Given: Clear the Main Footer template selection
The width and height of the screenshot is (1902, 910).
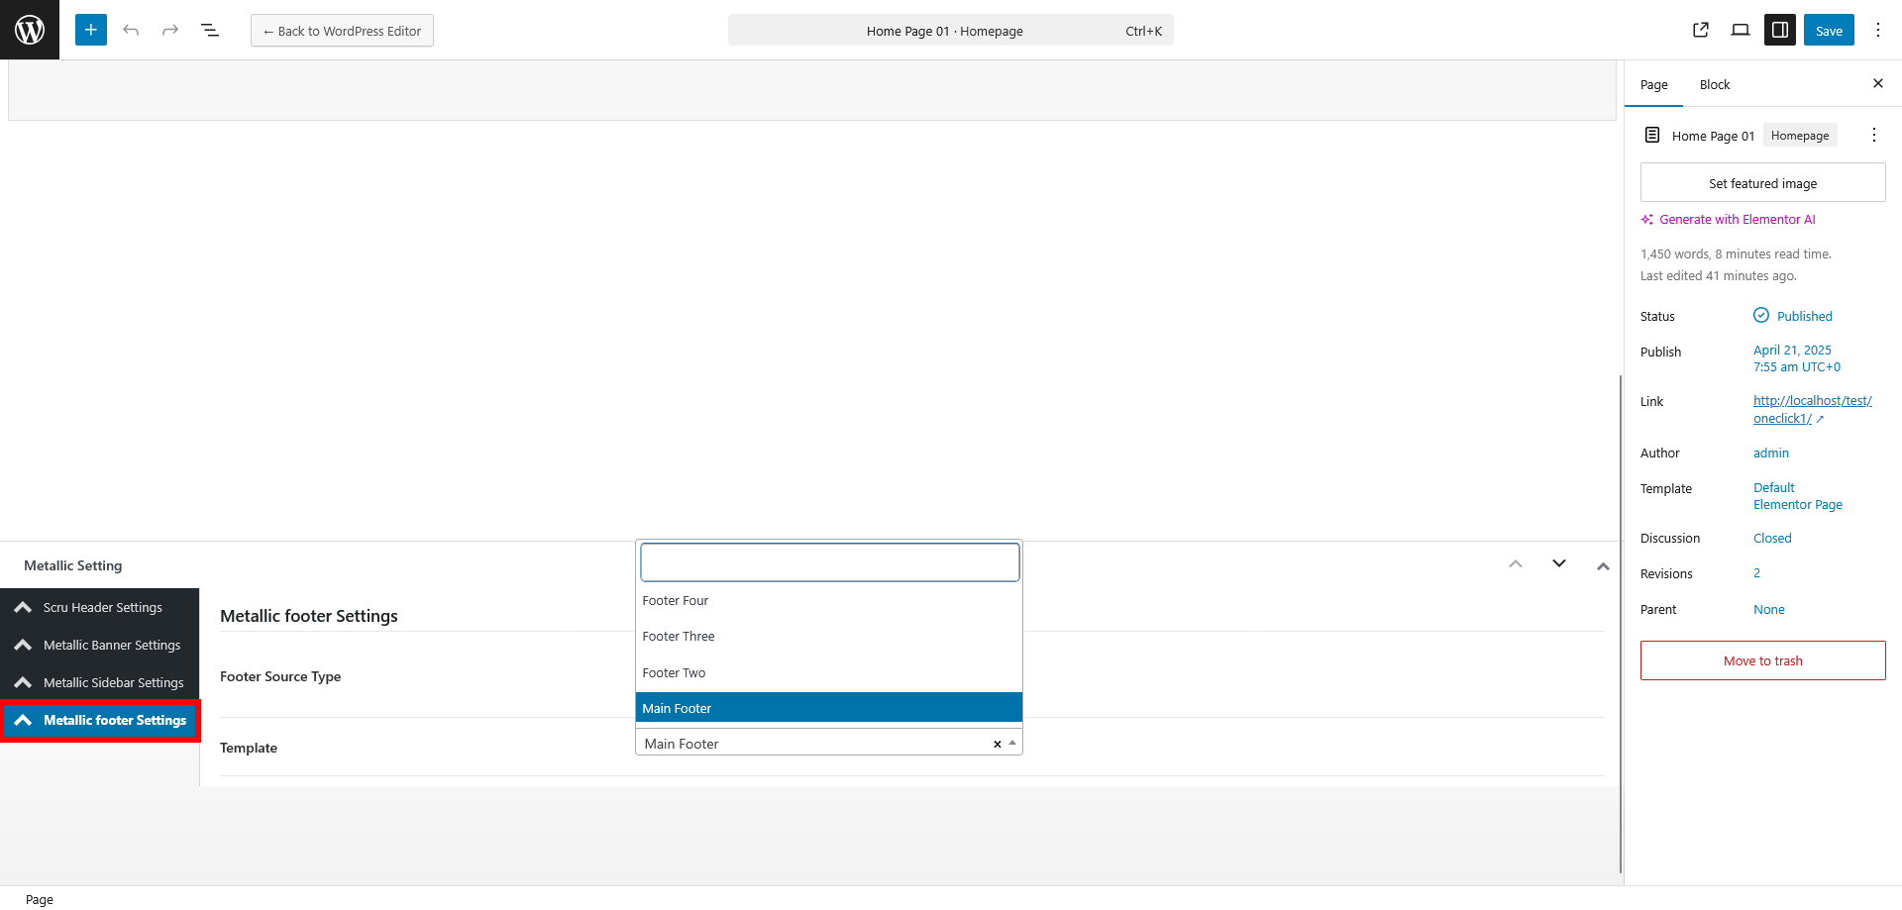Looking at the screenshot, I should click(997, 745).
